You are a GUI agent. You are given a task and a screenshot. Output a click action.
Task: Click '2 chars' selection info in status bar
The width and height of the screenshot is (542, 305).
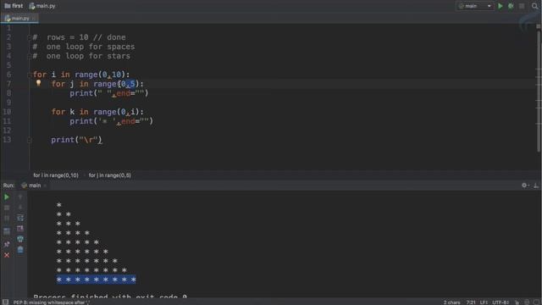point(451,302)
